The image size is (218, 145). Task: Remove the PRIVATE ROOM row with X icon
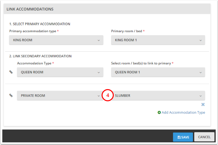203,105
